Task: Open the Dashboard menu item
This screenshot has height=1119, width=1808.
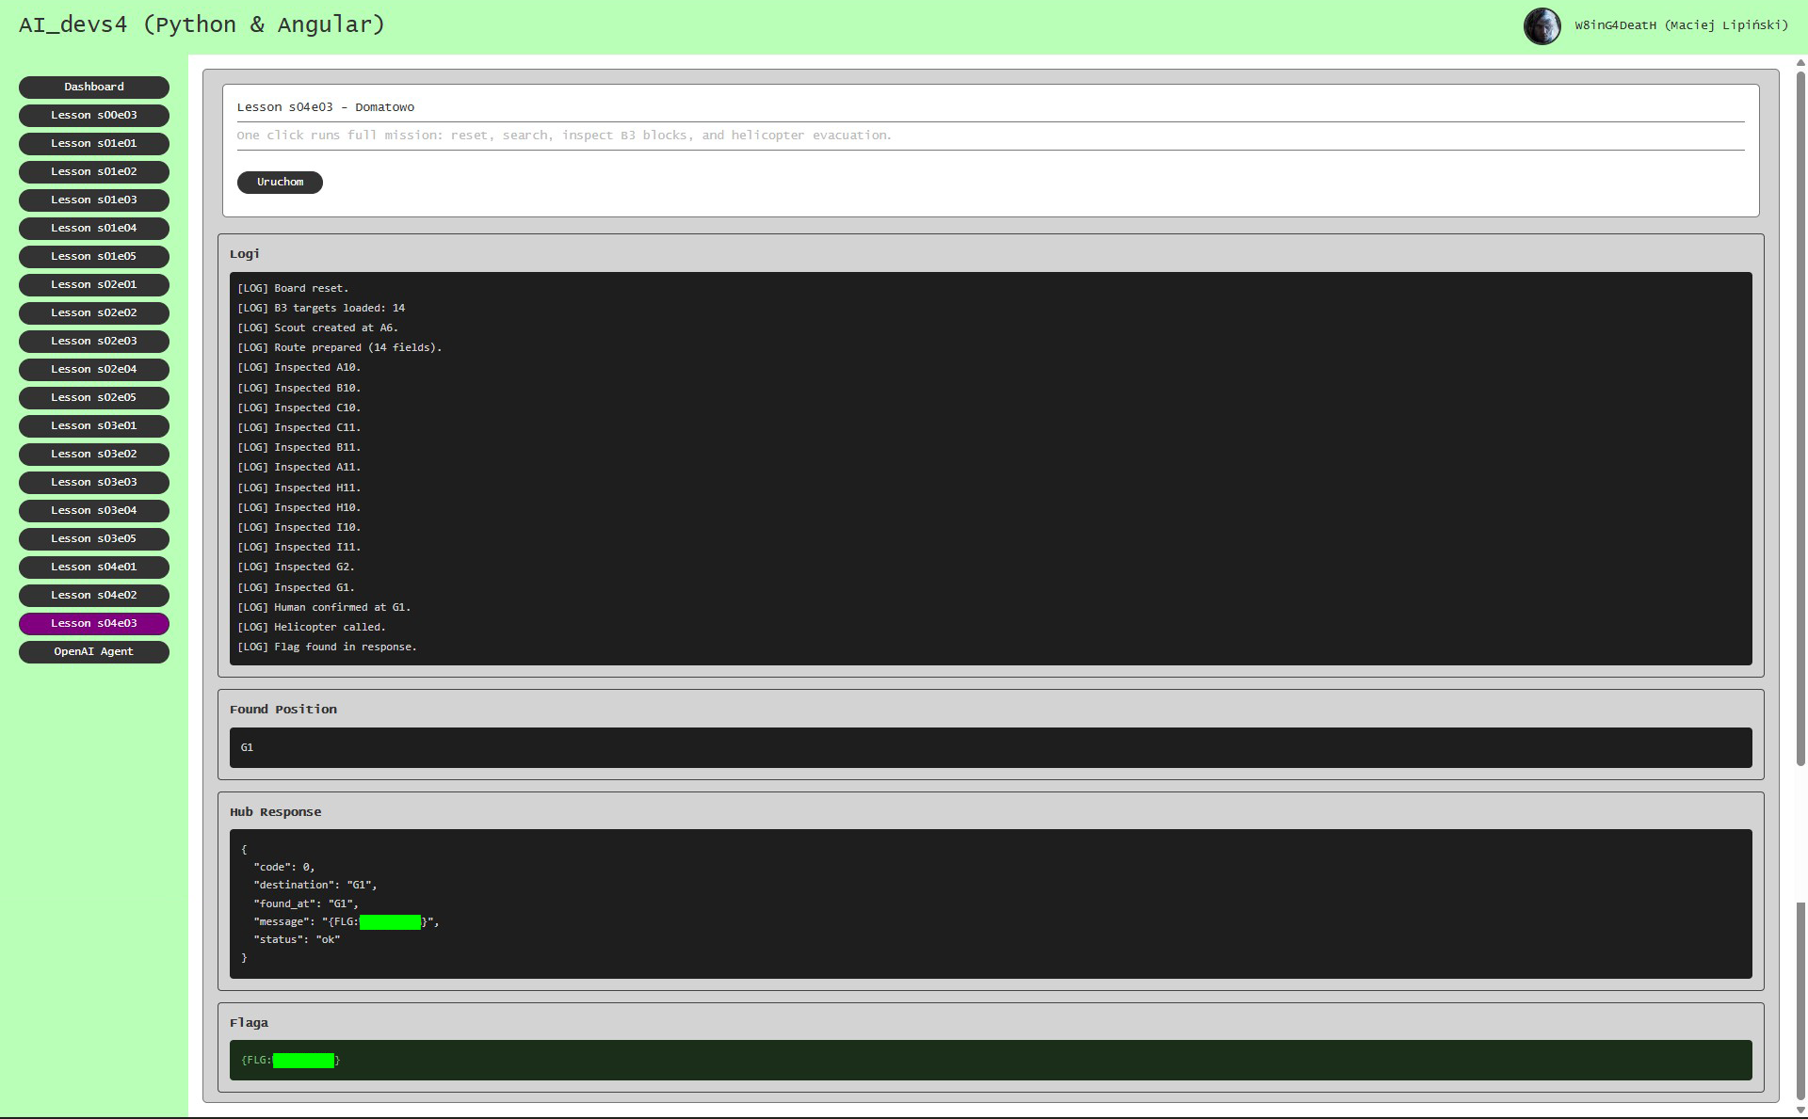Action: point(94,87)
